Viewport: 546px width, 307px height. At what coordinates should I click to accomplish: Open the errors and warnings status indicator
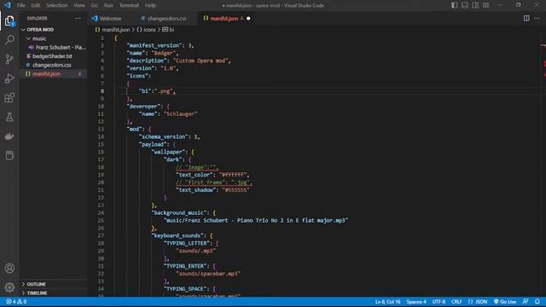[x=16, y=301]
